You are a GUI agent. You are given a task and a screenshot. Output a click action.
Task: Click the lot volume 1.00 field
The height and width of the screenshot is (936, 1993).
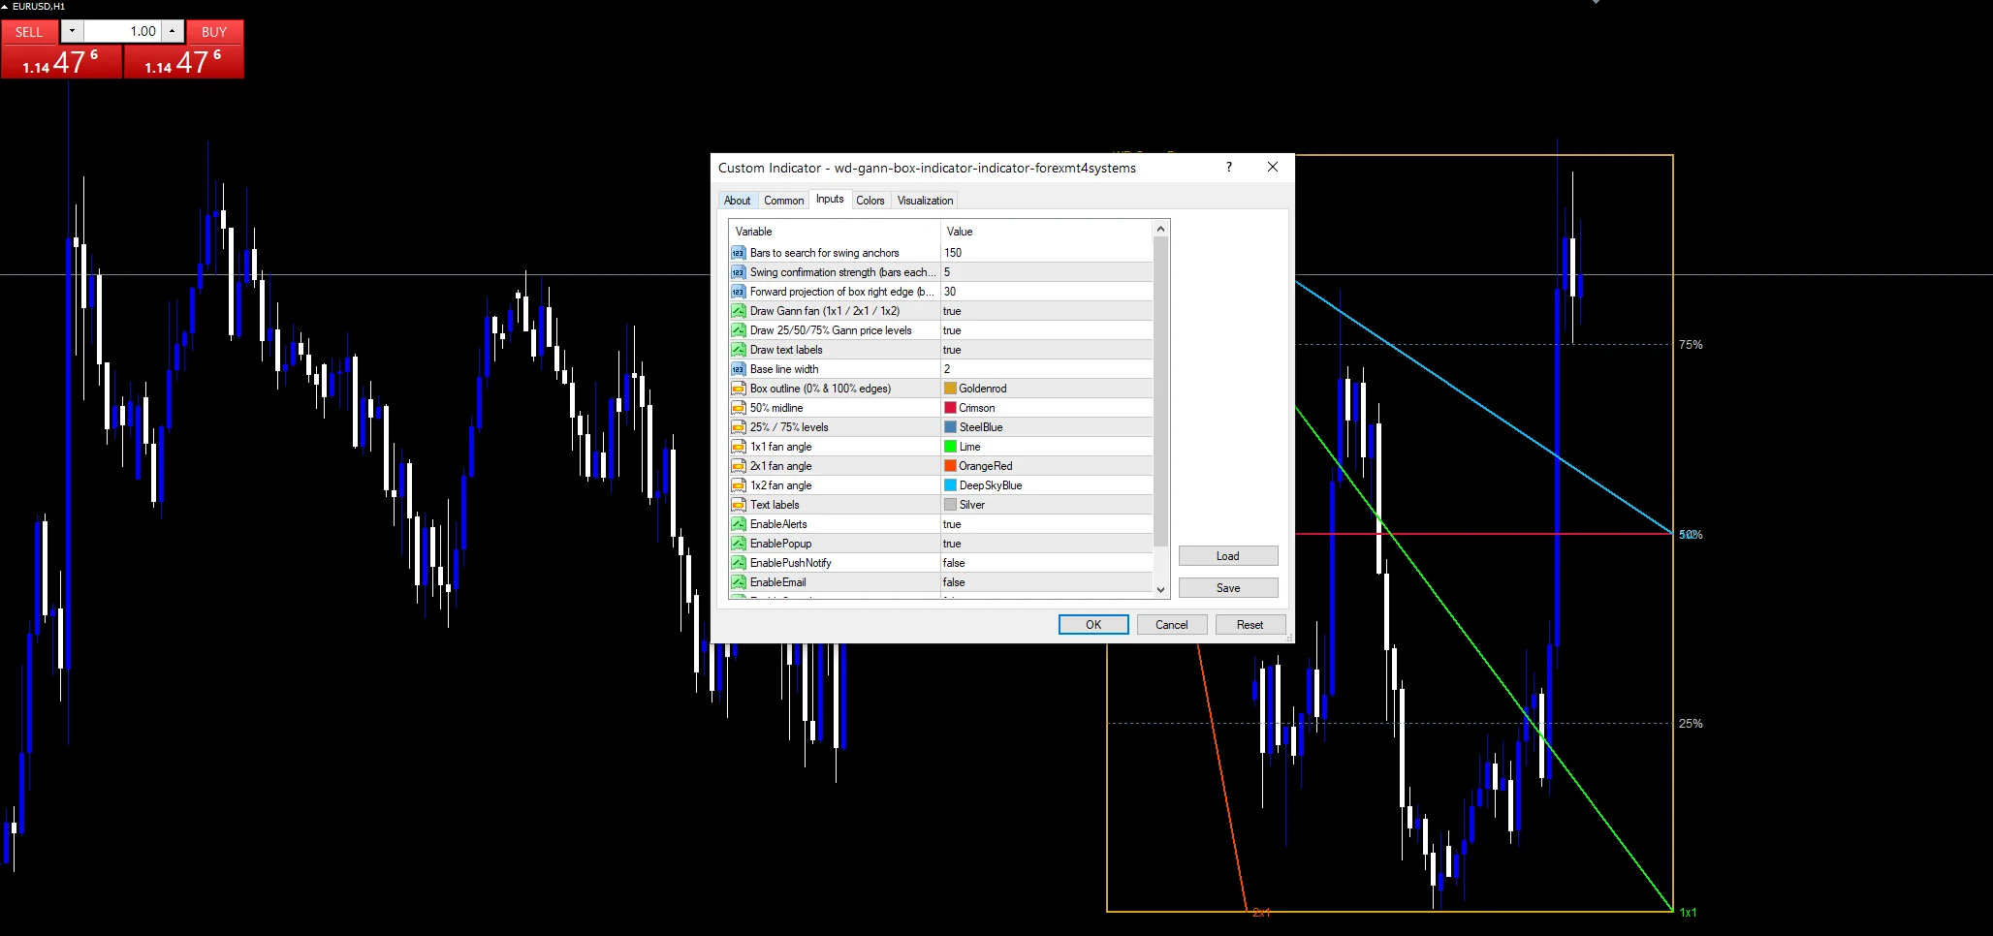pos(122,31)
